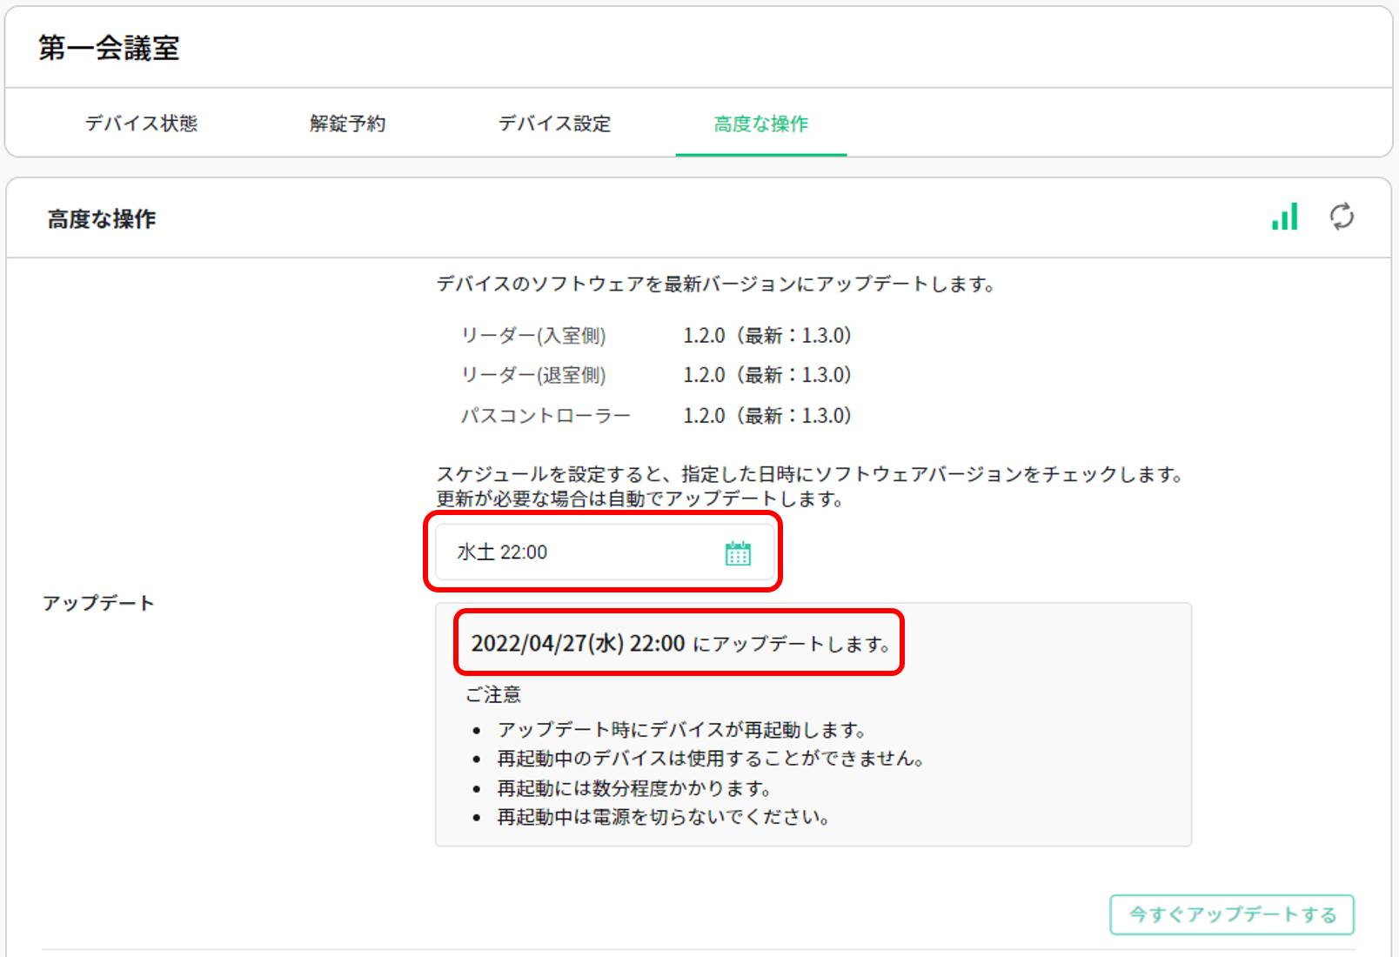Open the 解錠予約 tab

[x=346, y=124]
